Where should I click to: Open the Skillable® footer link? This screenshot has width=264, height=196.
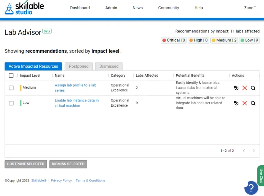[x=39, y=180]
